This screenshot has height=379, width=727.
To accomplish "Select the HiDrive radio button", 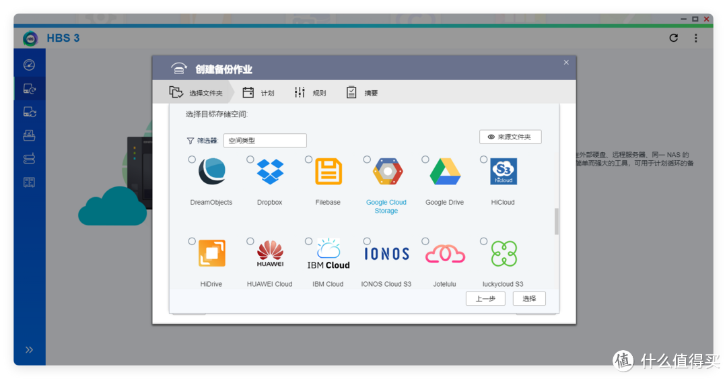I will pyautogui.click(x=192, y=241).
